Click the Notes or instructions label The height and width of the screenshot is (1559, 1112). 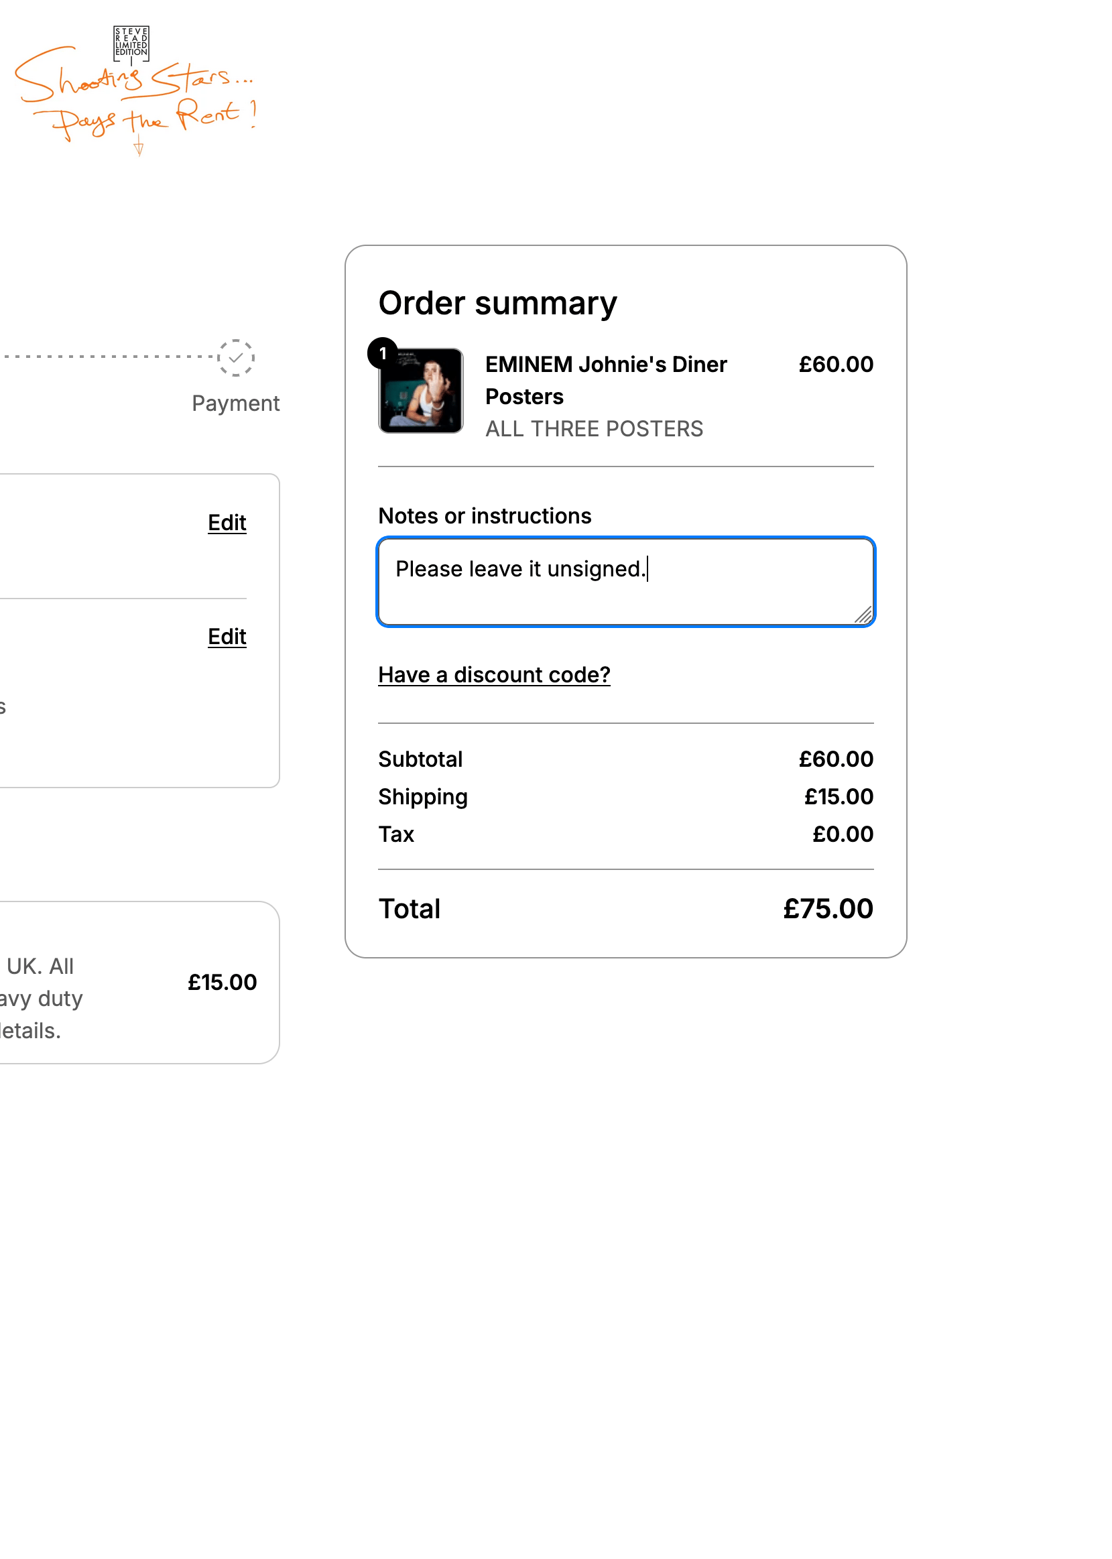(x=485, y=515)
